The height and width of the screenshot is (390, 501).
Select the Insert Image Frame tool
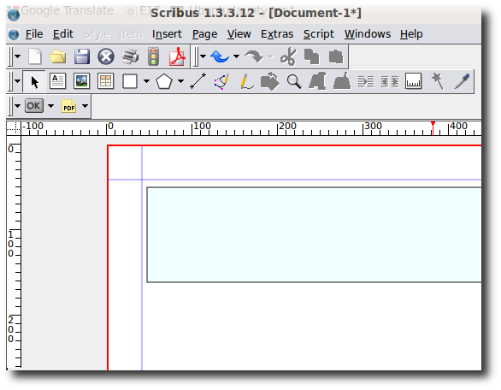[x=81, y=81]
